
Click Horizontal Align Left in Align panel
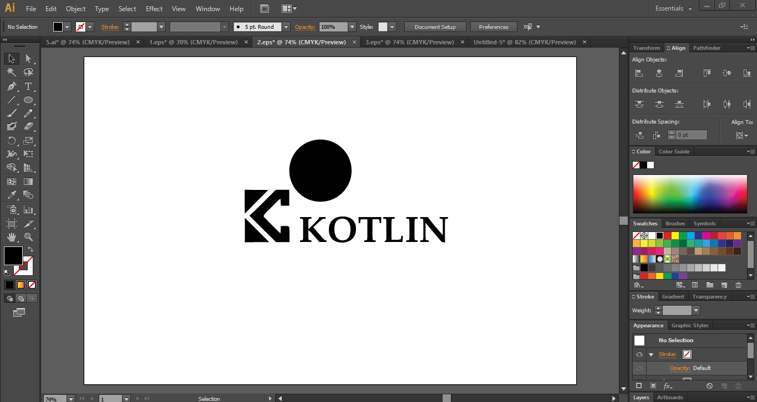639,73
